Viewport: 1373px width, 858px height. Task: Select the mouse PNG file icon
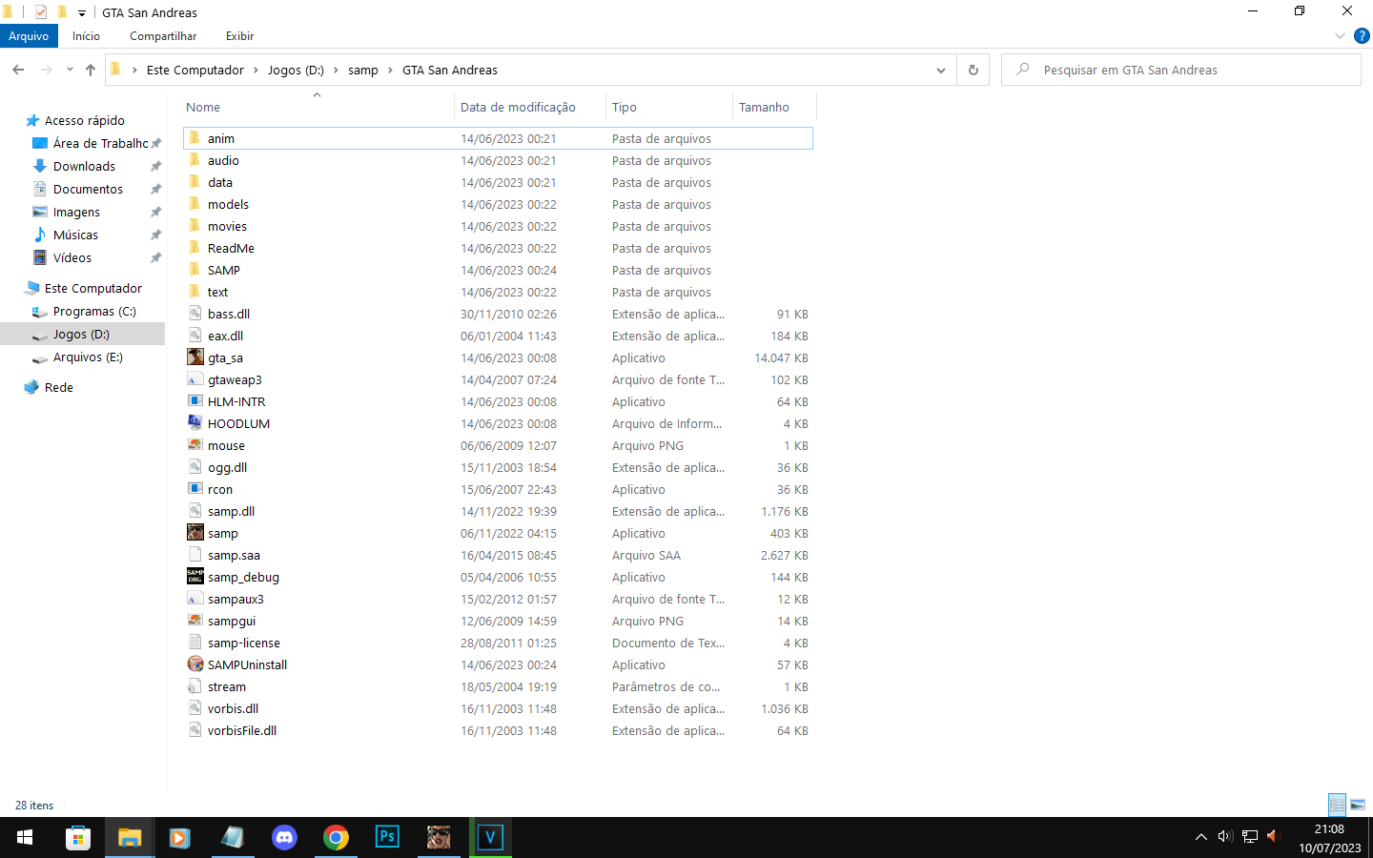195,445
